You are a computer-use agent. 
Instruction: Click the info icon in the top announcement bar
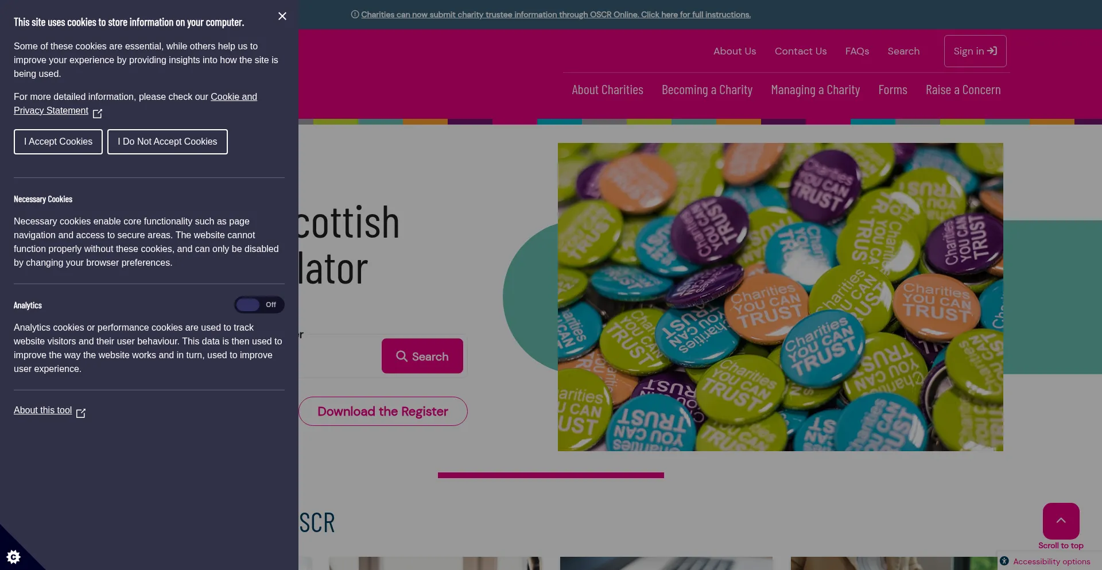coord(355,14)
